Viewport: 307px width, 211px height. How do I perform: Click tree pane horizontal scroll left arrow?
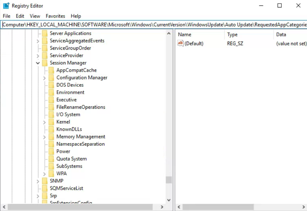point(4,207)
